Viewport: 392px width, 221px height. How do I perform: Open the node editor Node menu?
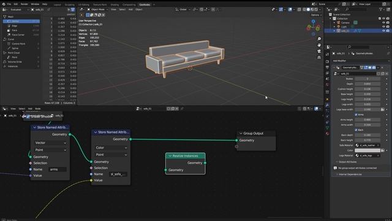coord(38,109)
